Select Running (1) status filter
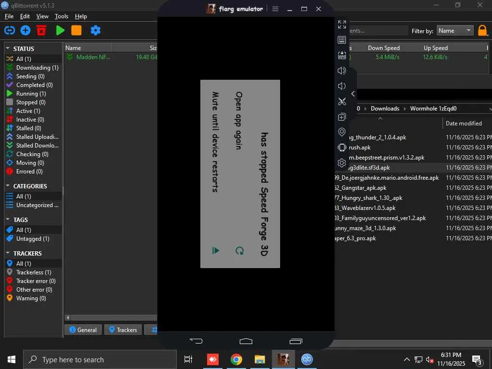This screenshot has height=369, width=492. click(33, 94)
